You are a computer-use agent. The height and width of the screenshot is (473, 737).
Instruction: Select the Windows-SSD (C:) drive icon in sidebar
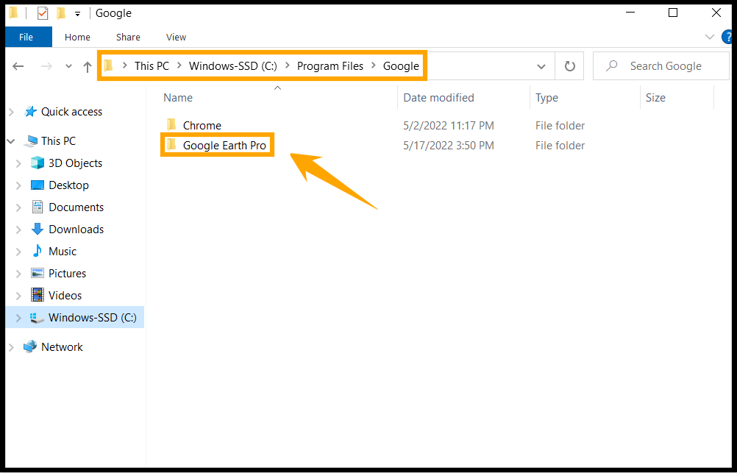point(37,318)
